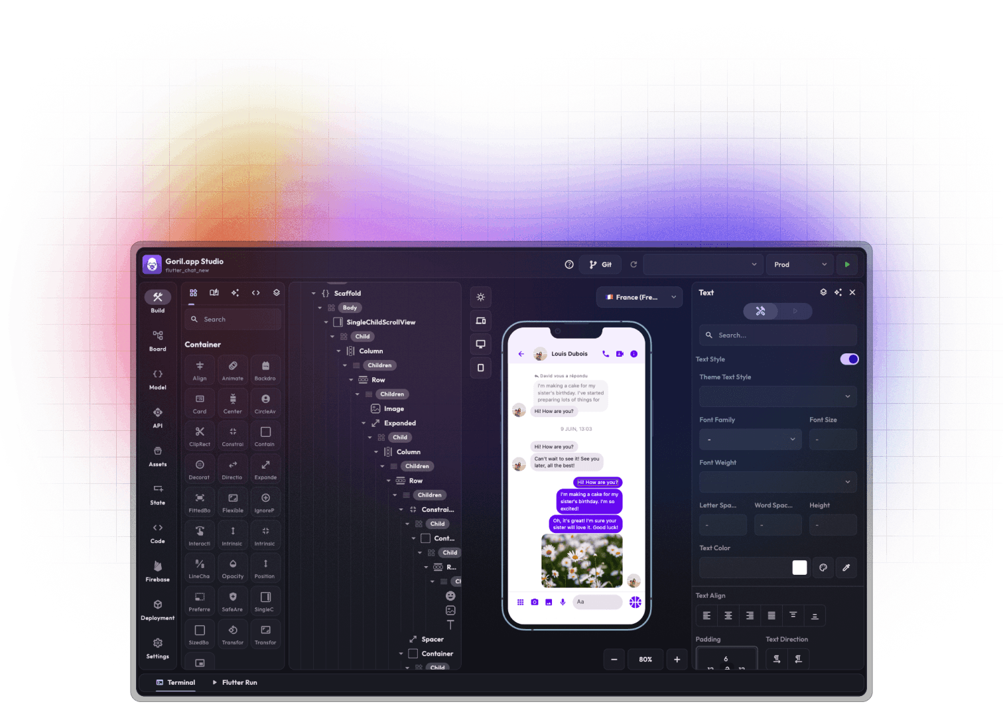
Task: Switch to the code brackets tab in widget panel
Action: click(x=255, y=292)
